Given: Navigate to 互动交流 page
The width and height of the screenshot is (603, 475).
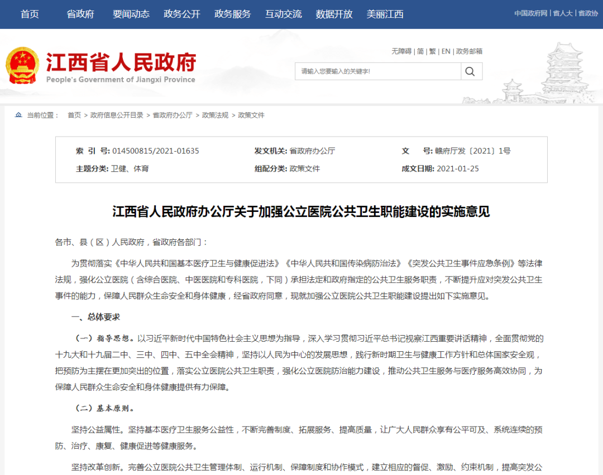Looking at the screenshot, I should tap(284, 14).
